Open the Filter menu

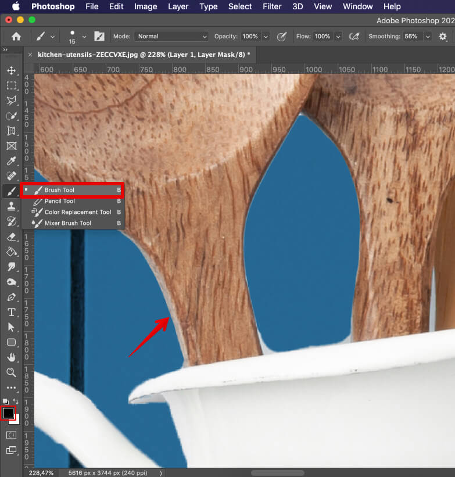pyautogui.click(x=272, y=6)
